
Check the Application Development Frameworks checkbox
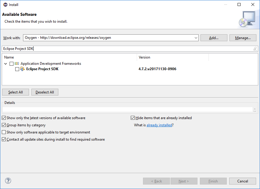click(x=11, y=63)
